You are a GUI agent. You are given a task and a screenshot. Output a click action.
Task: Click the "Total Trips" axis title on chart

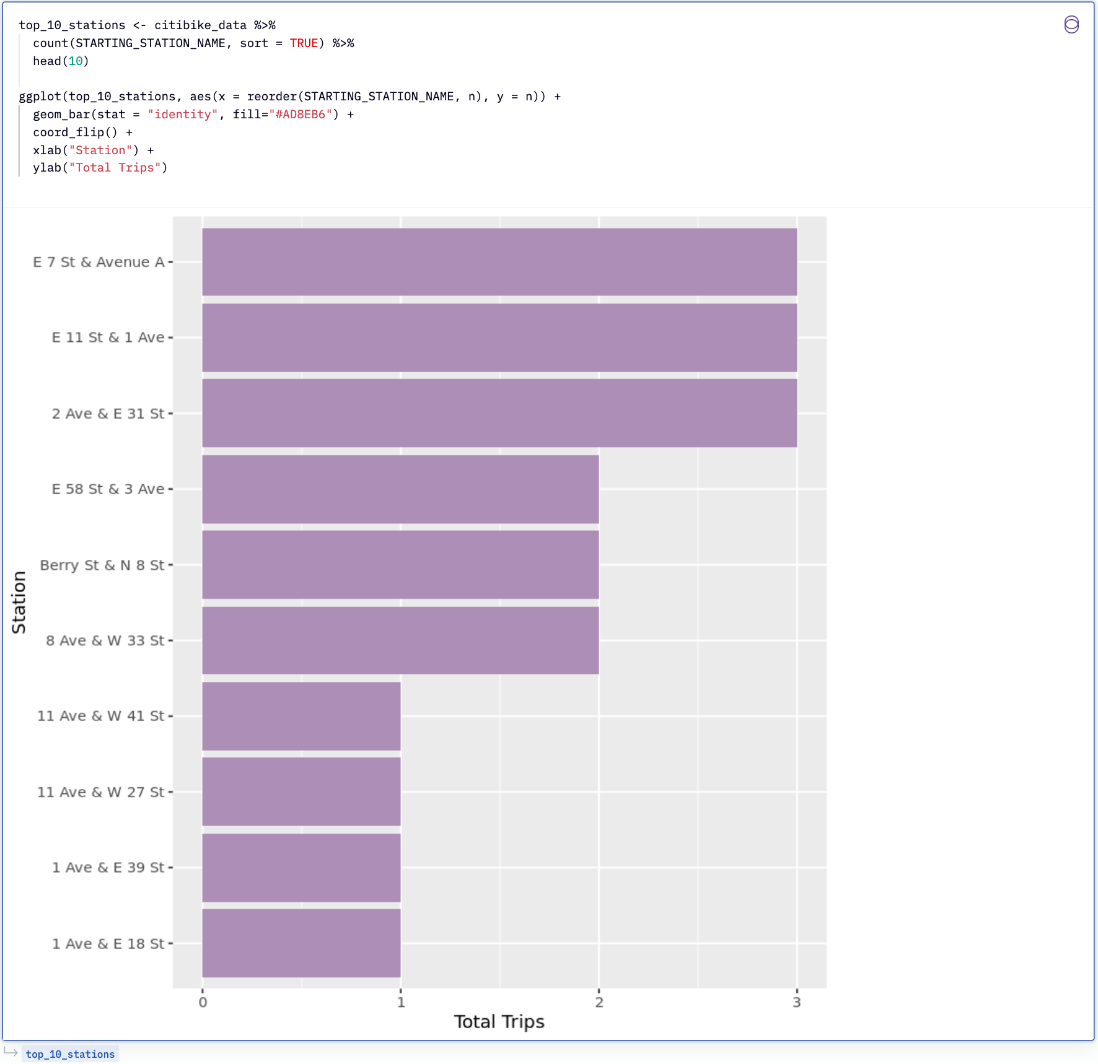(499, 1021)
